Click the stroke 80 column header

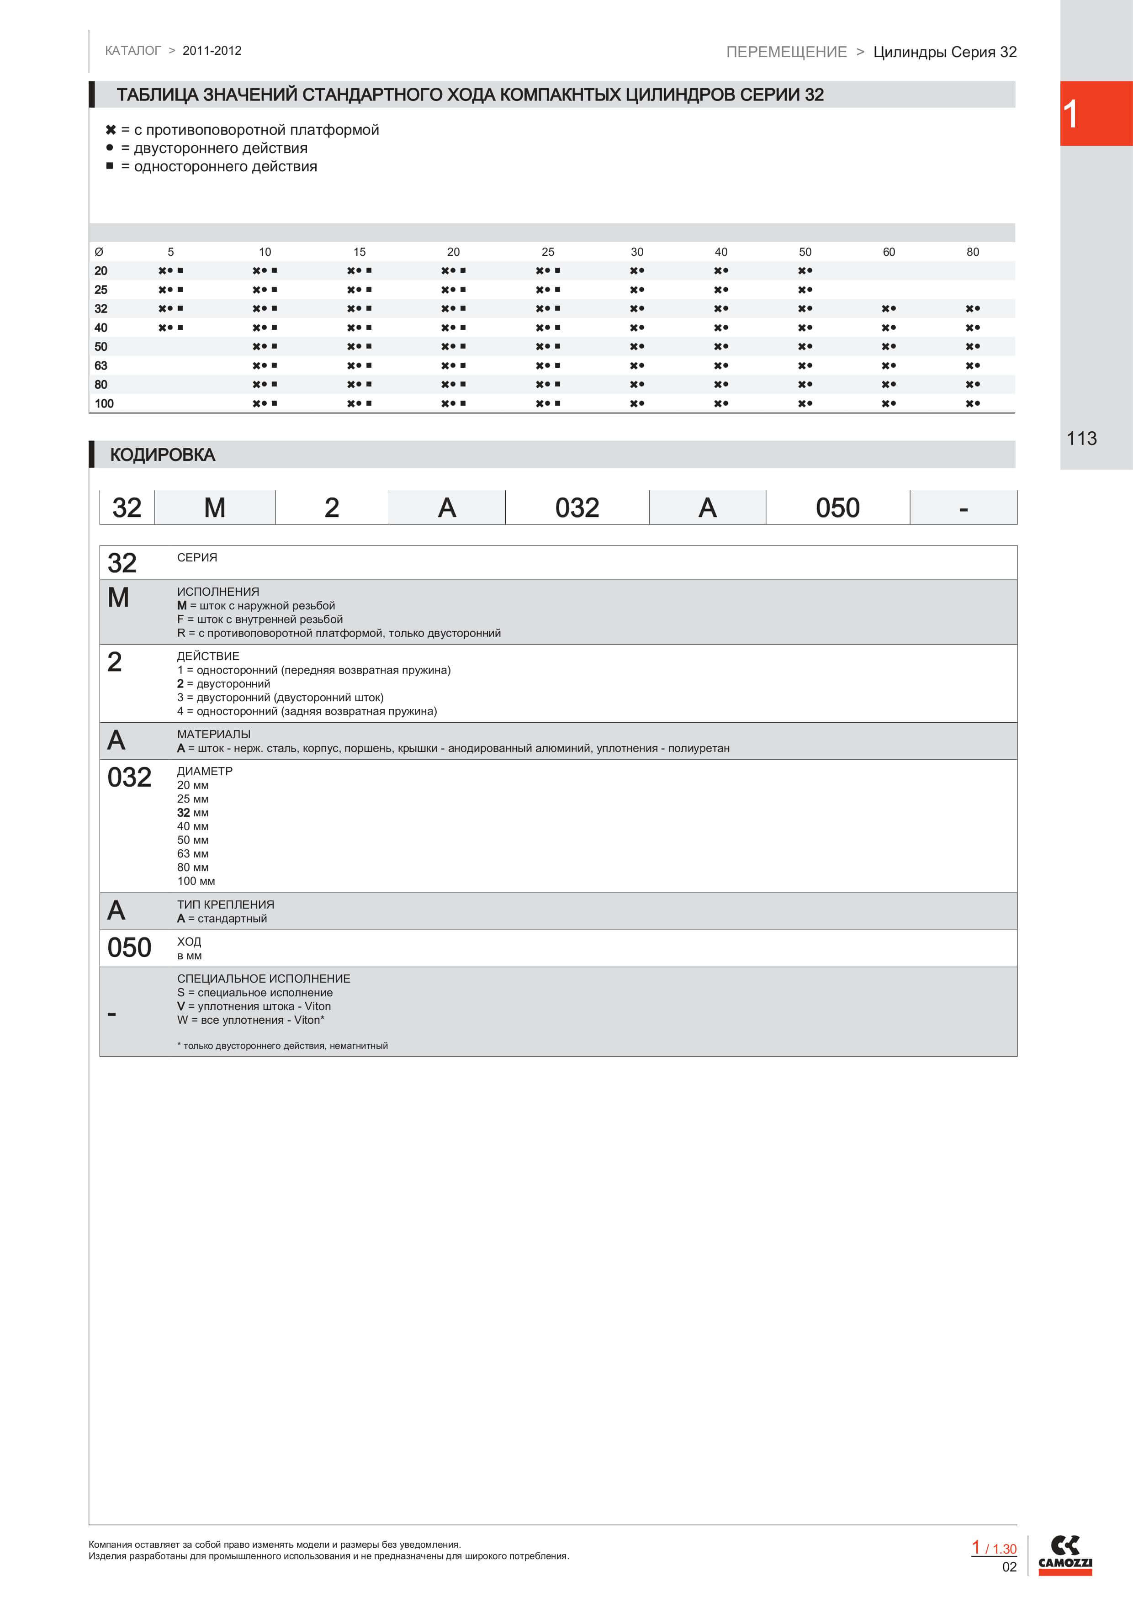click(x=973, y=252)
